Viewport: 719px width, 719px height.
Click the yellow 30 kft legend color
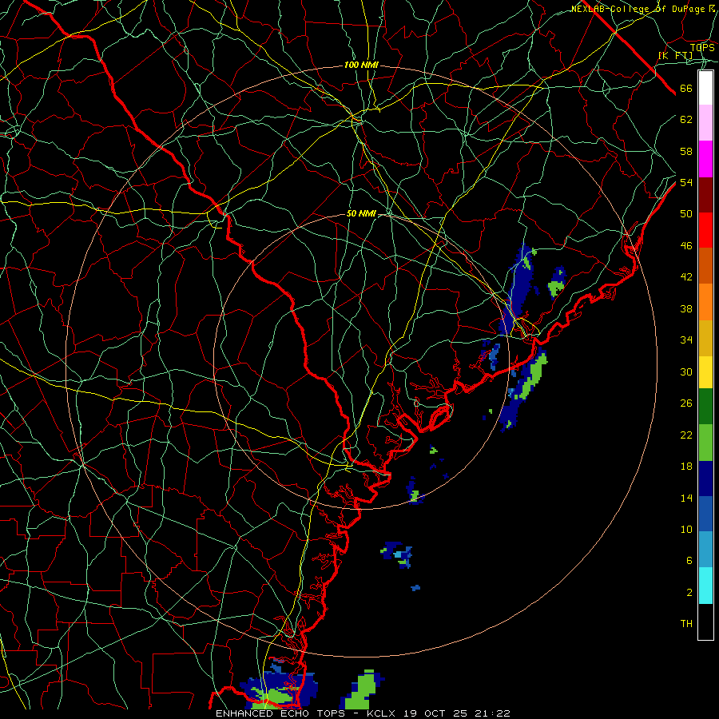pos(705,371)
